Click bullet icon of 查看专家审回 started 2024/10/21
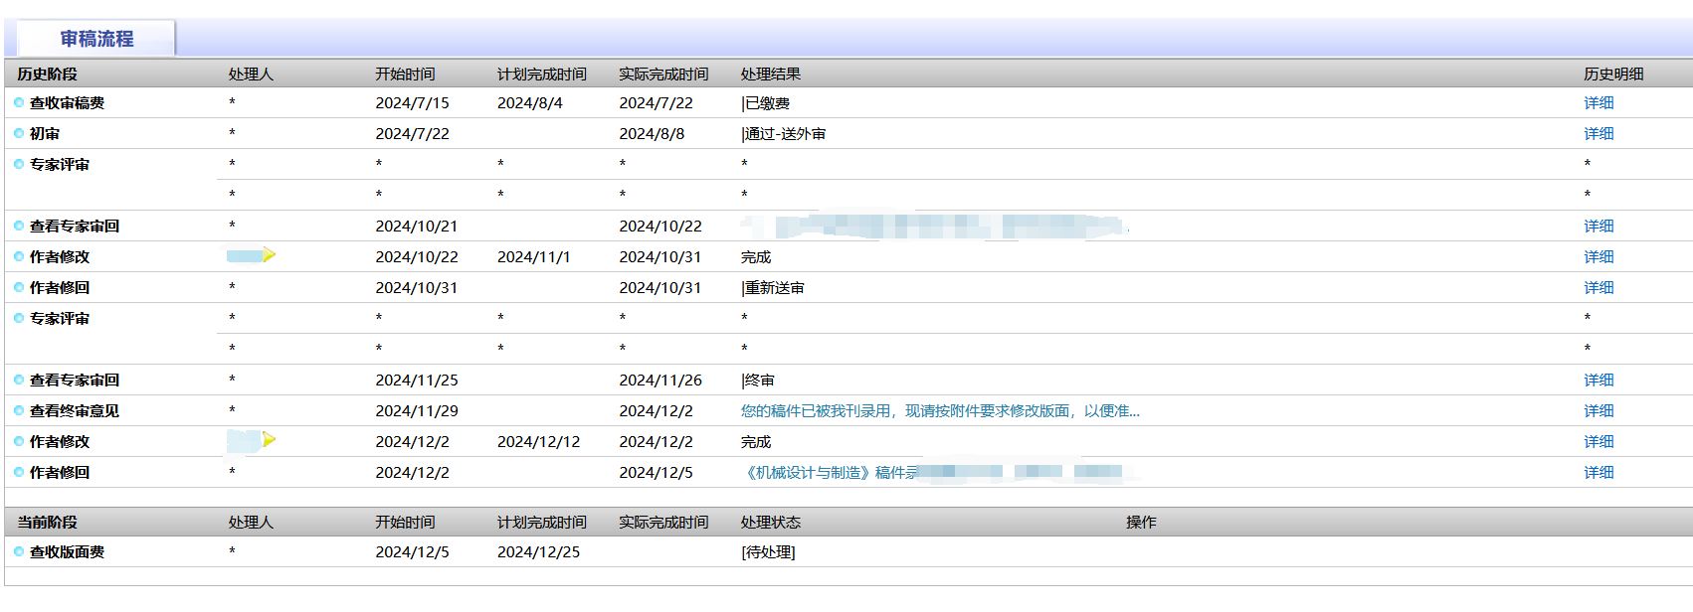The width and height of the screenshot is (1693, 612). point(19,226)
